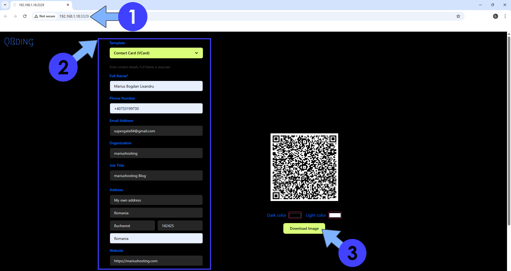511x271 pixels.
Task: Click the Address label
Action: pos(116,190)
